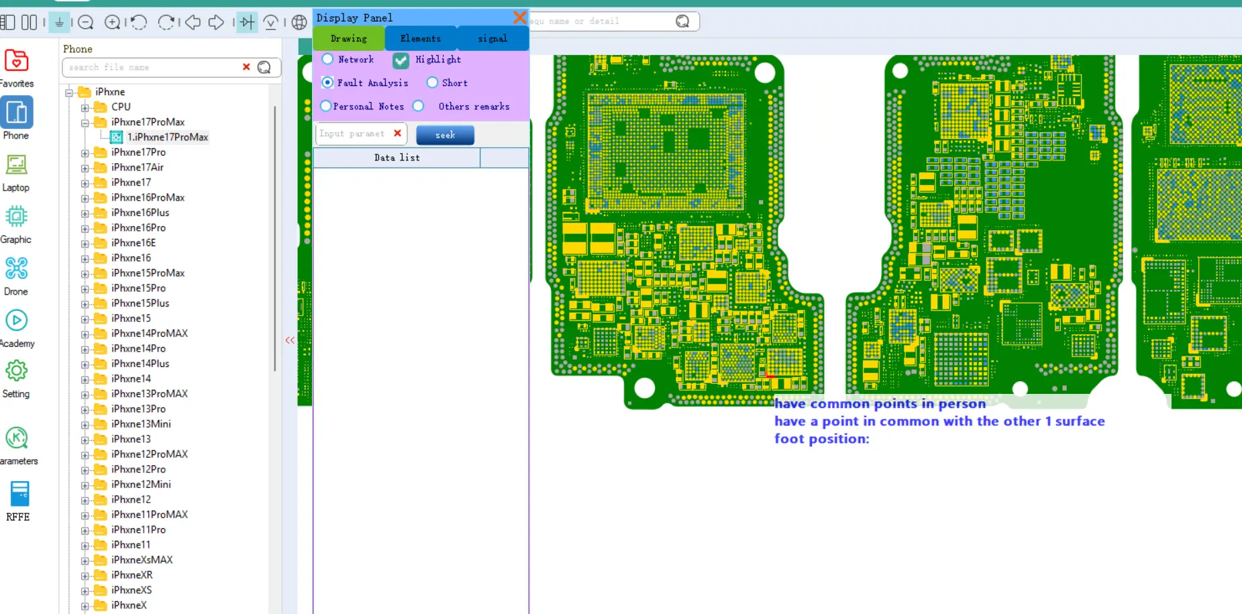
Task: Go back with the left arrow icon
Action: pos(193,22)
